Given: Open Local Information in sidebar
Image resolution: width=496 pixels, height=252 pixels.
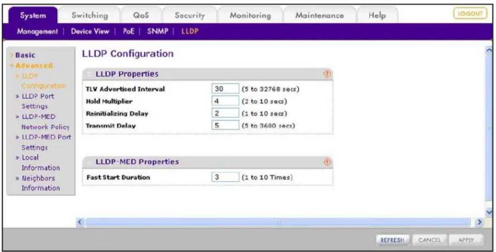Looking at the screenshot, I should click(x=41, y=162).
